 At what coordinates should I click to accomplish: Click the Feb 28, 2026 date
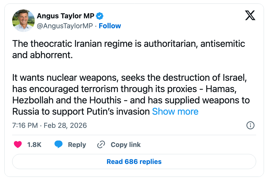65,125
